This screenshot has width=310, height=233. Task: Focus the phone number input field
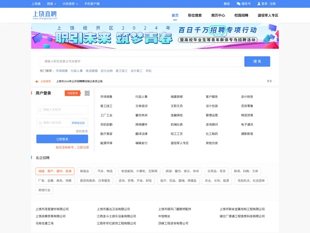tap(62, 110)
